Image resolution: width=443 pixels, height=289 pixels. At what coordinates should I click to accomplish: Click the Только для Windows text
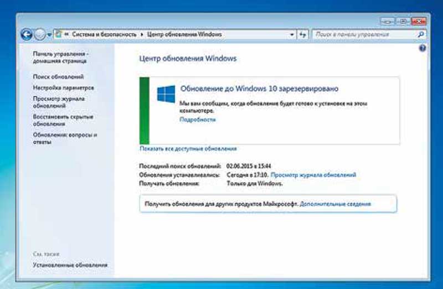pyautogui.click(x=255, y=184)
